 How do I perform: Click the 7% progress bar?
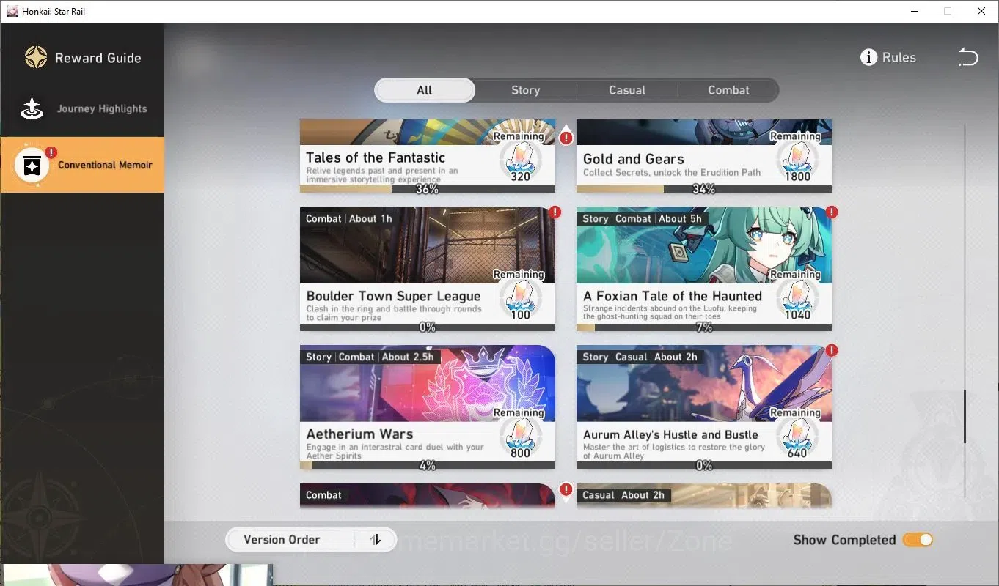tap(704, 327)
